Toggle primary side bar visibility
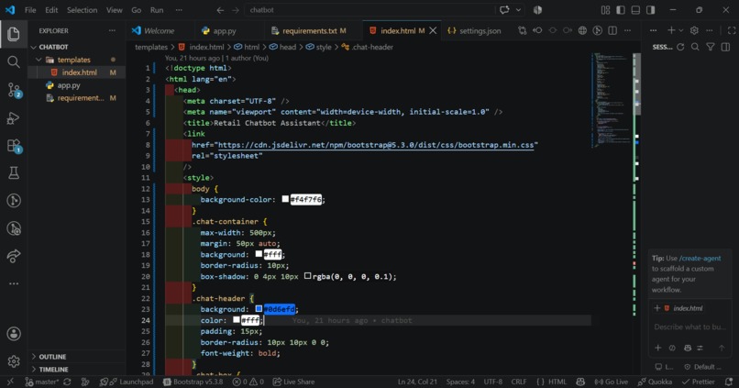The height and width of the screenshot is (388, 739). point(621,10)
